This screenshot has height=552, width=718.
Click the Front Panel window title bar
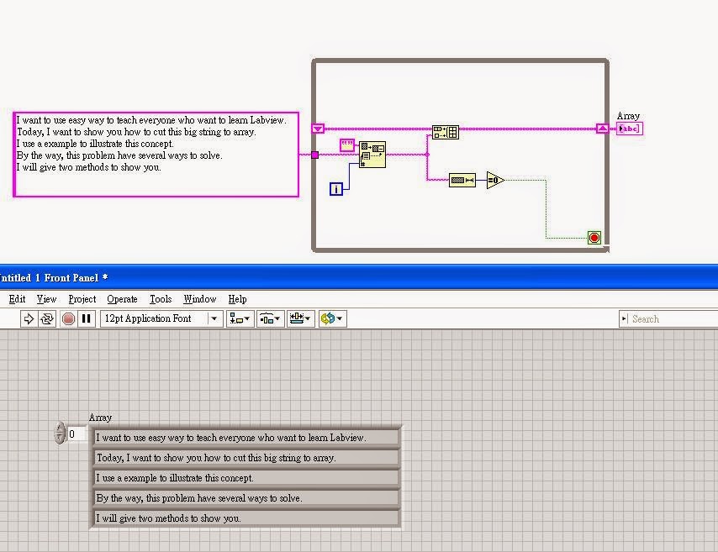click(359, 277)
